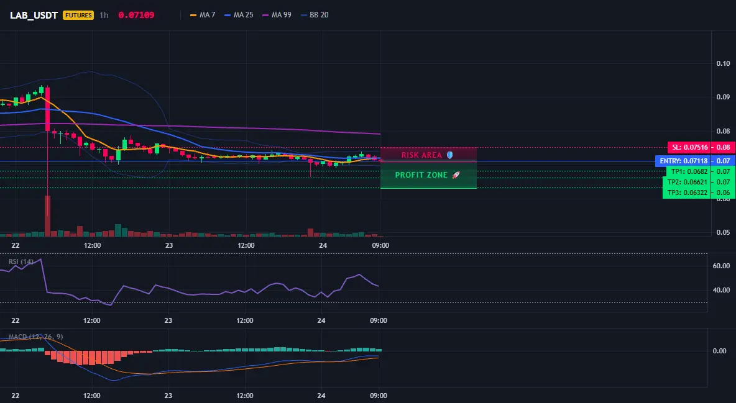Click the 0.00 MACD axis label
Image resolution: width=736 pixels, height=403 pixels.
(x=720, y=351)
